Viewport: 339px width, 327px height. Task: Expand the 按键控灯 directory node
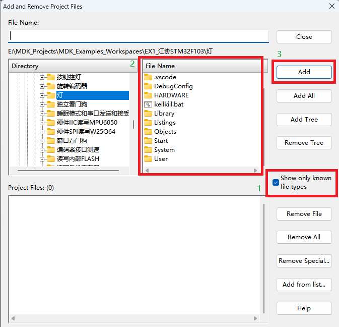pyautogui.click(x=42, y=77)
